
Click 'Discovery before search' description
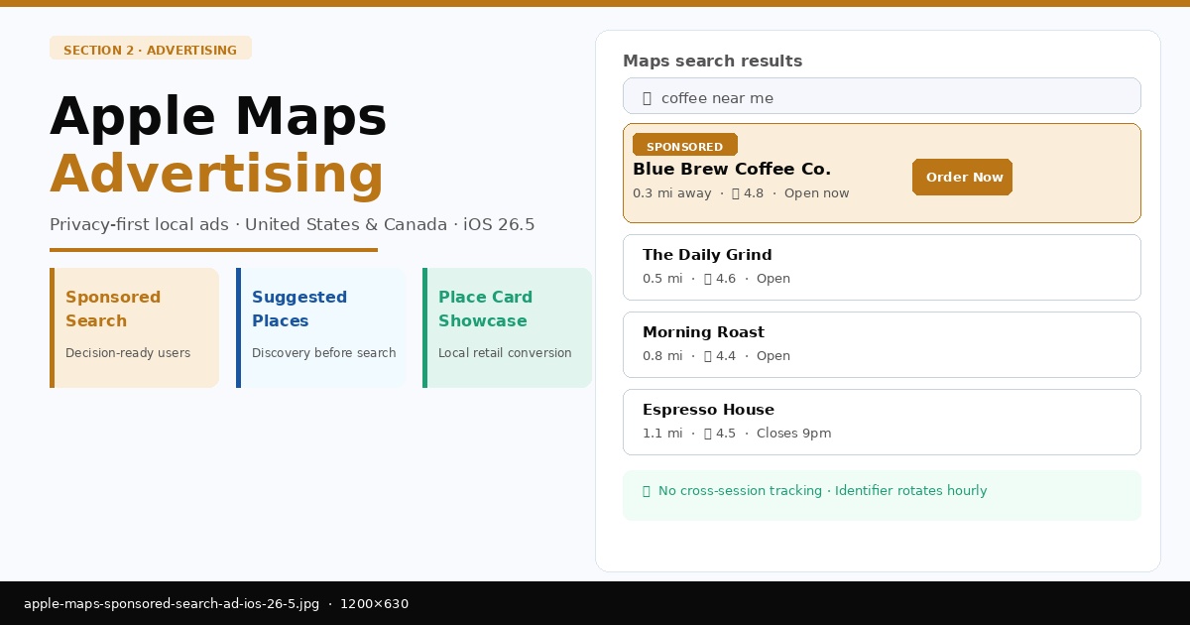(x=324, y=353)
